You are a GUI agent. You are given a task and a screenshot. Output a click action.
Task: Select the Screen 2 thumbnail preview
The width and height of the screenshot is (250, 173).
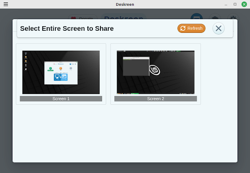click(155, 72)
